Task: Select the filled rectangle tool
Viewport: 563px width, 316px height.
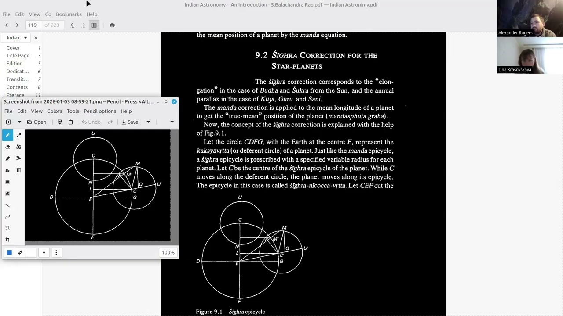Action: [x=7, y=182]
